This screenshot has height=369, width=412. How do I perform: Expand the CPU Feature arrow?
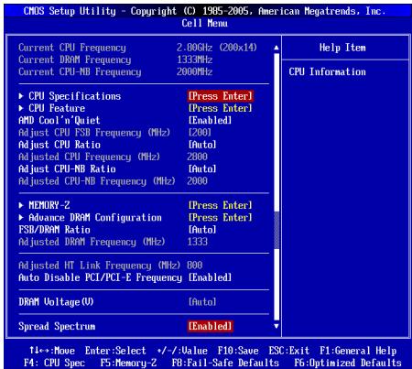(21, 108)
